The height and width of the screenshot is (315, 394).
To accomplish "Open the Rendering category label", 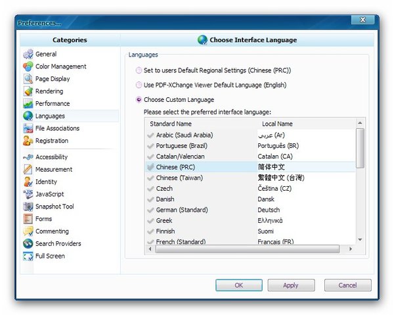I will click(49, 91).
